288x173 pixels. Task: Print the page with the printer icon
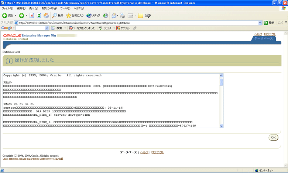click(122, 16)
